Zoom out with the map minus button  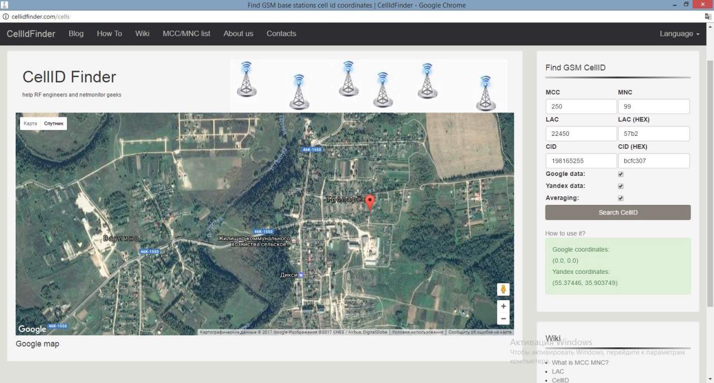tap(503, 319)
